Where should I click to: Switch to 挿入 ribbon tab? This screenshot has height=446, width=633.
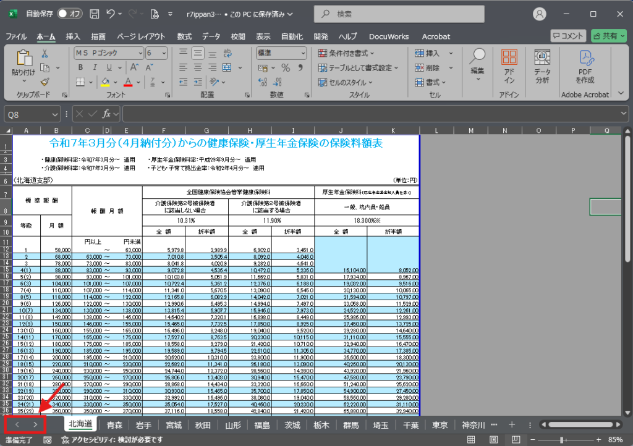pyautogui.click(x=73, y=36)
